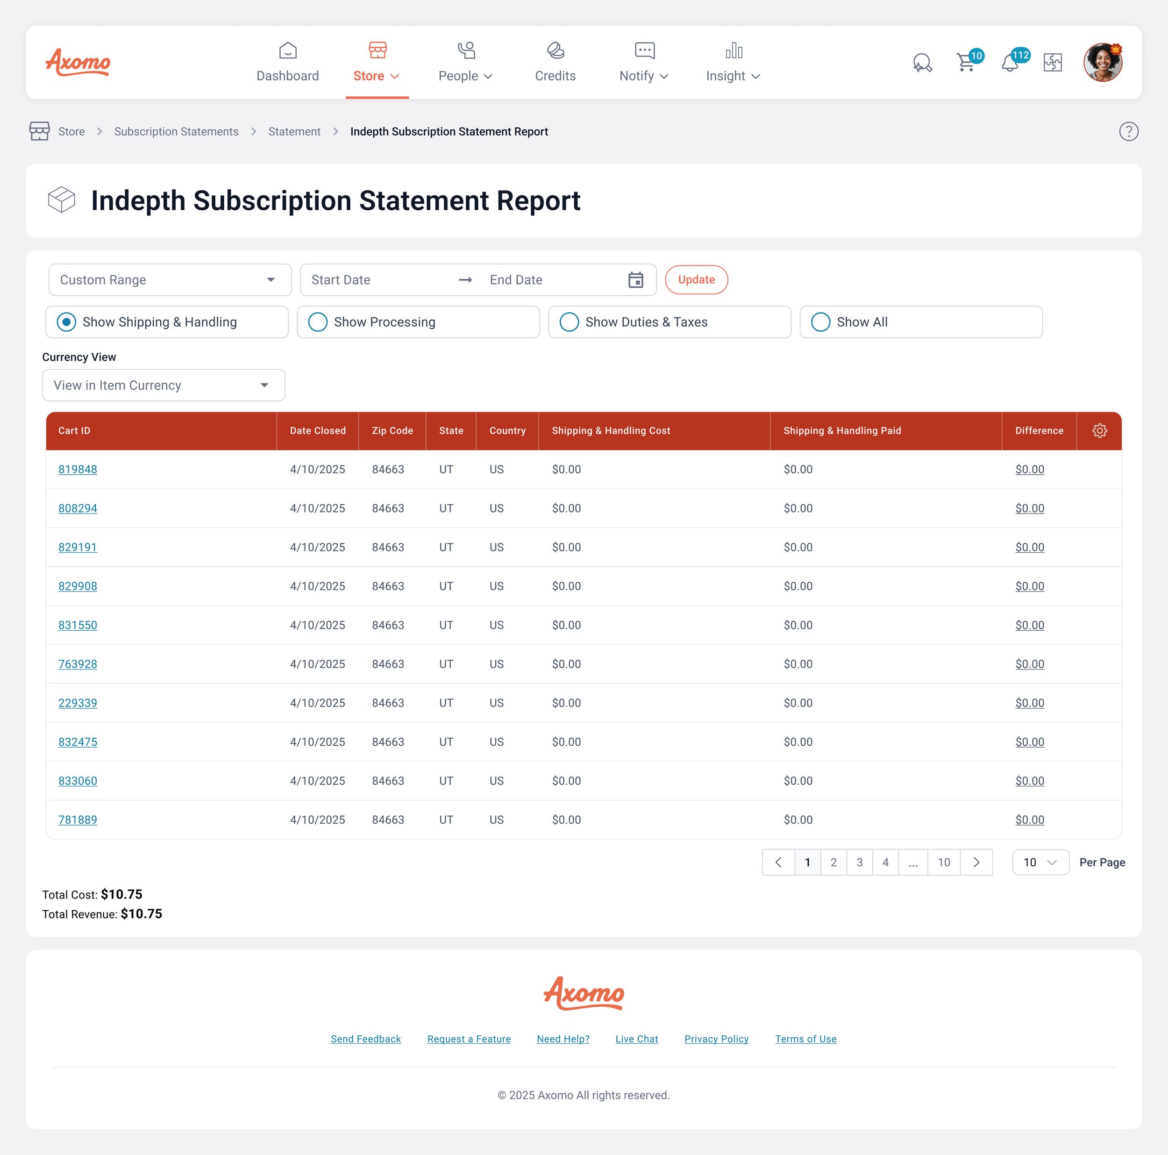The width and height of the screenshot is (1168, 1155).
Task: Open the Custom Range dropdown
Action: point(169,279)
